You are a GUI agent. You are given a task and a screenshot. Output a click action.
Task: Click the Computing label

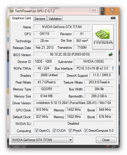24,131
